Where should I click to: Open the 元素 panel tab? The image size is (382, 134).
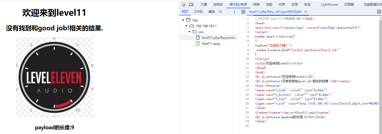(x=204, y=5)
